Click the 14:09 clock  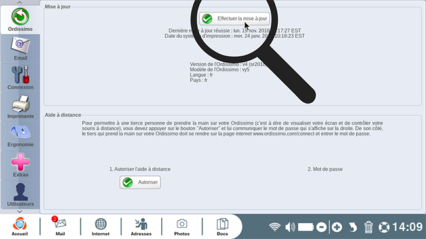tap(408, 227)
